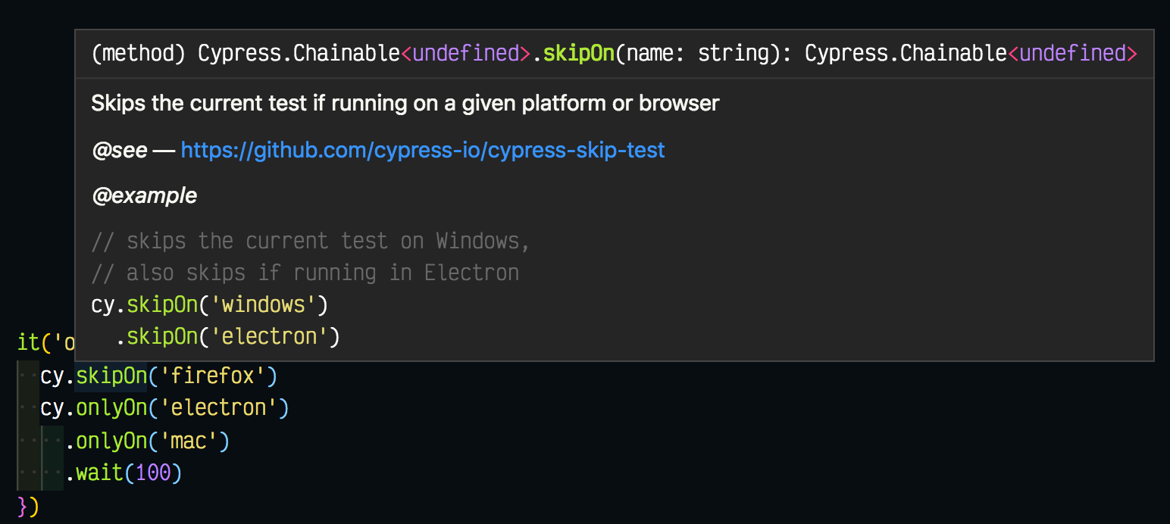Screen dimensions: 1170x524
Task: Click the skipOn method name in signature
Action: click(x=578, y=54)
